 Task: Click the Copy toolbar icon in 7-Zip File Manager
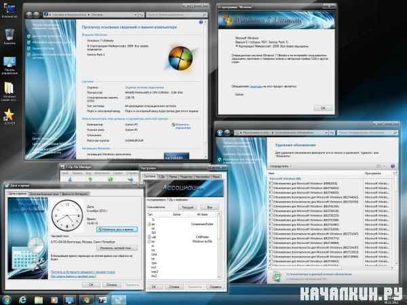click(x=130, y=179)
